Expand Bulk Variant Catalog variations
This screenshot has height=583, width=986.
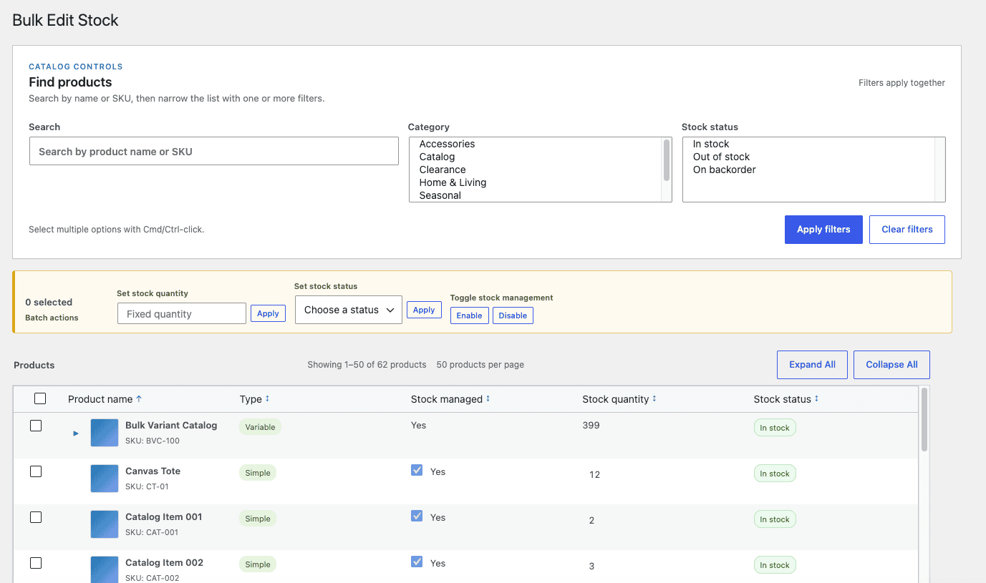tap(76, 433)
